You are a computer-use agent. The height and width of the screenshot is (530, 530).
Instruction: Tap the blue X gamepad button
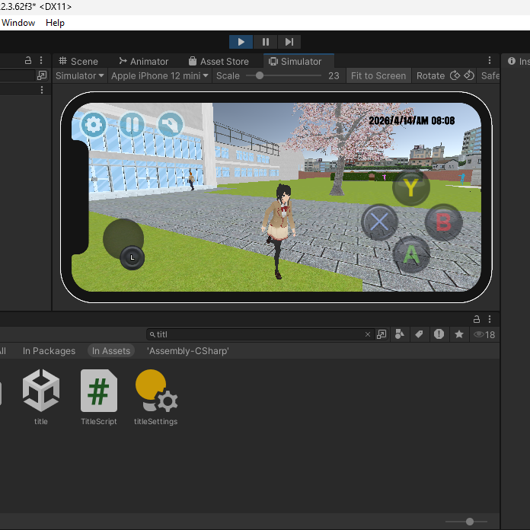pyautogui.click(x=379, y=222)
